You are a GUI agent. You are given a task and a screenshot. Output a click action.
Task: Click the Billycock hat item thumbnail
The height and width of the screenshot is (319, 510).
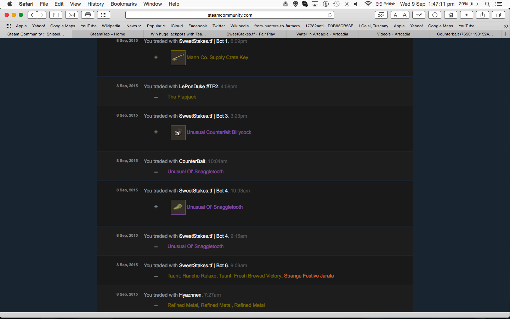178,133
